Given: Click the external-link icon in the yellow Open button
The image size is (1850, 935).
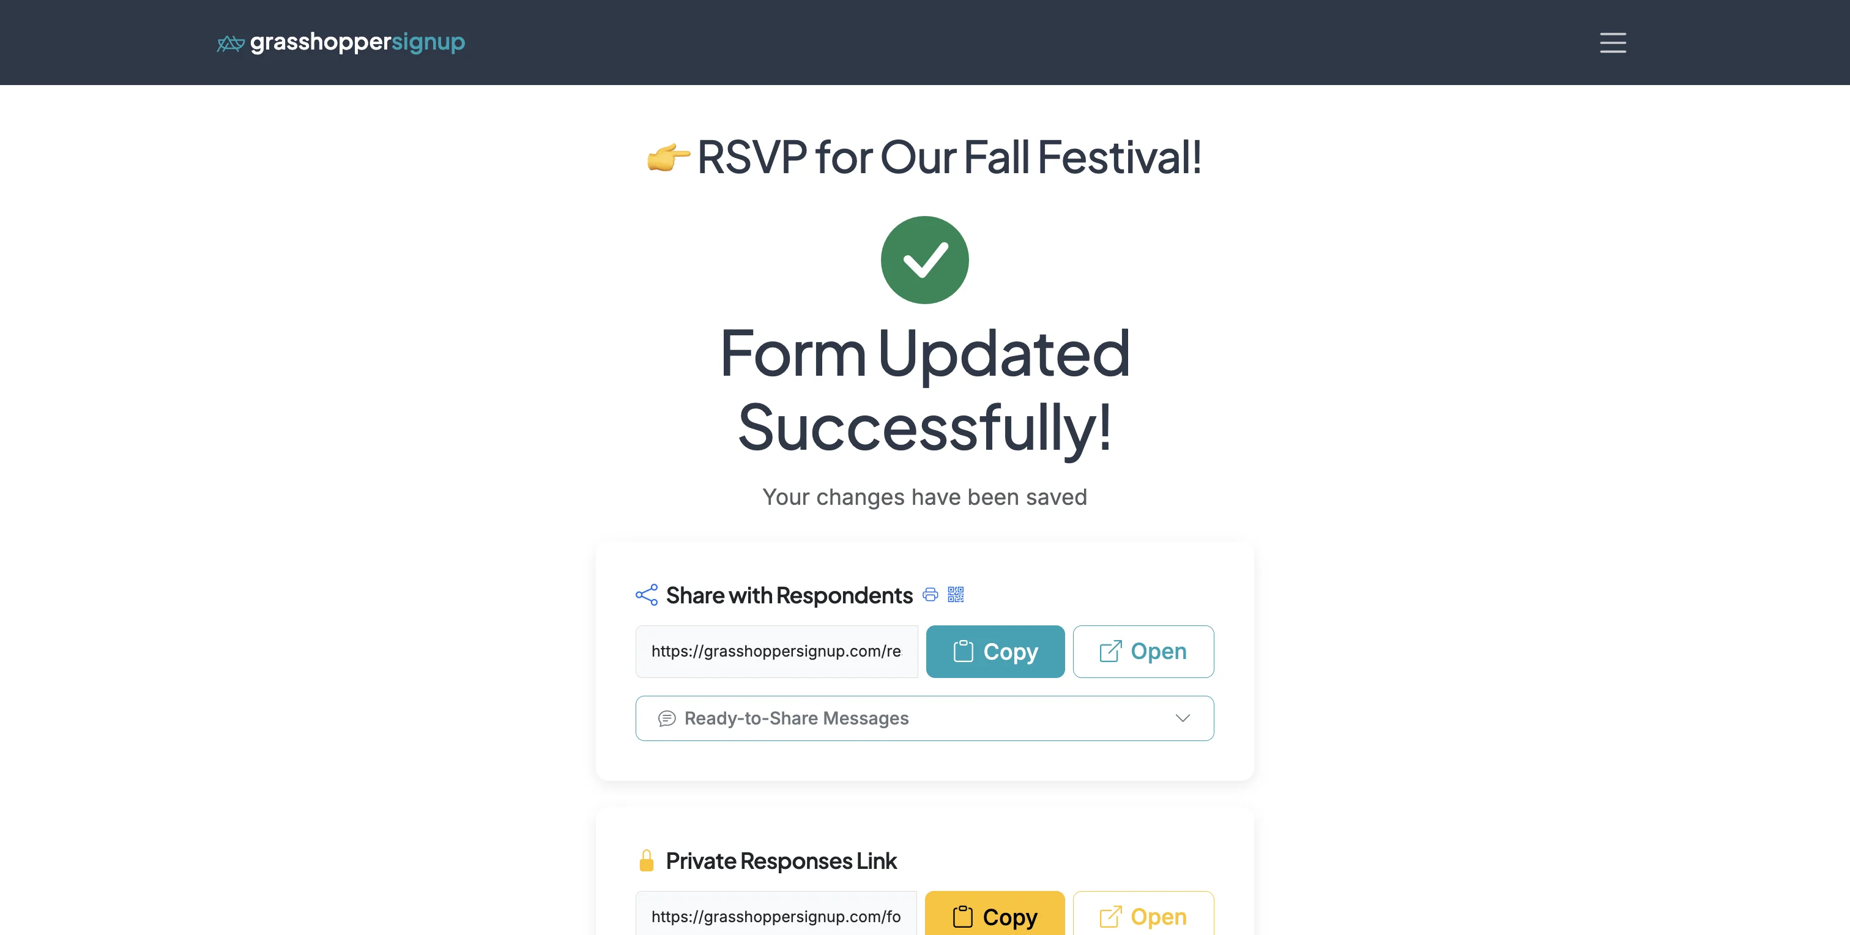Looking at the screenshot, I should (1110, 916).
